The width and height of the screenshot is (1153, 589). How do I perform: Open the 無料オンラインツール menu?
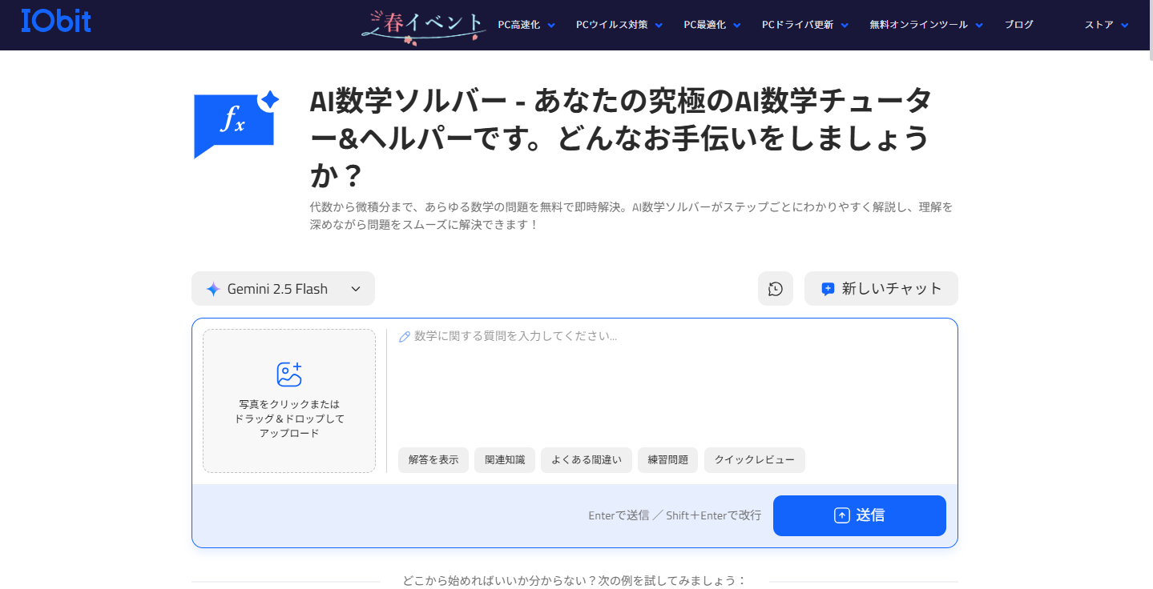tap(925, 25)
